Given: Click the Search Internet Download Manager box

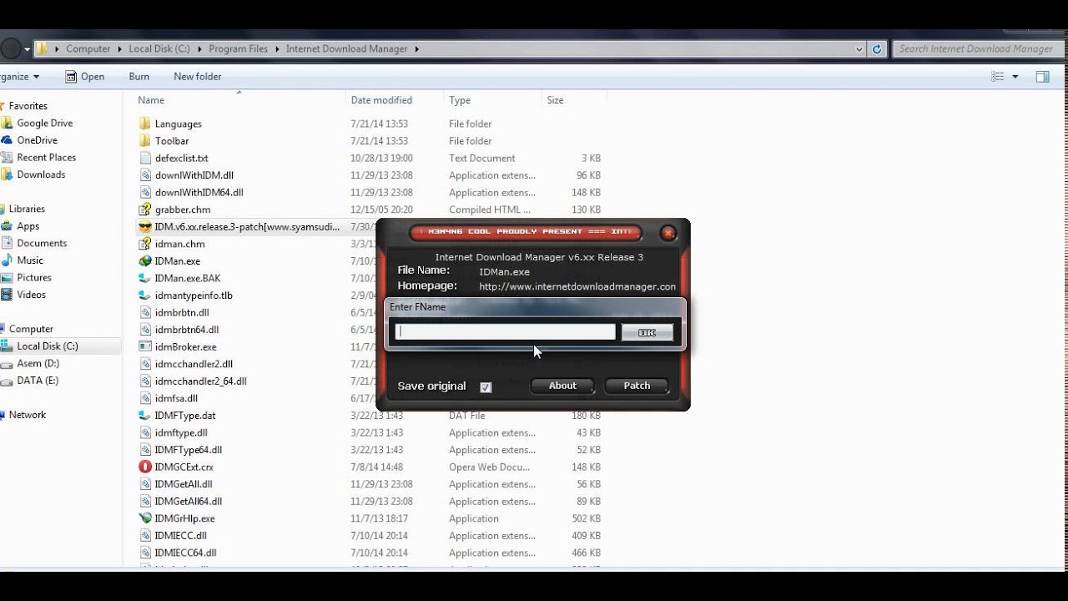Looking at the screenshot, I should click(976, 49).
